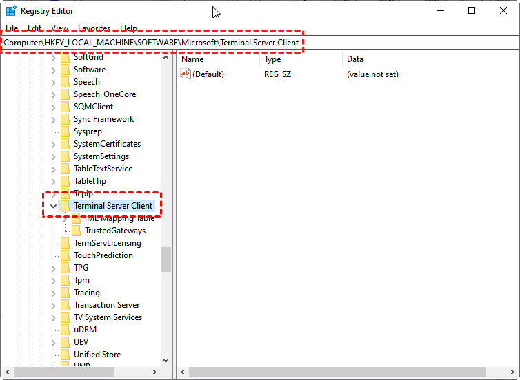Expand the TableTextService key
Image resolution: width=520 pixels, height=380 pixels.
(x=53, y=169)
